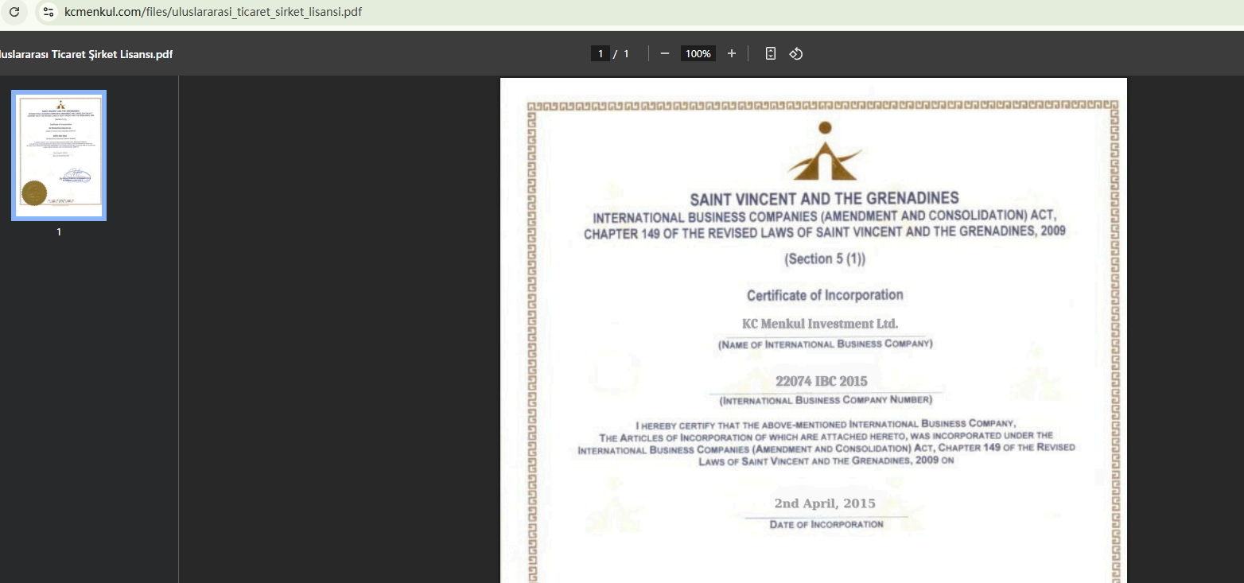1244x583 pixels.
Task: Rotate the PDF counterclockwise
Action: pos(795,53)
